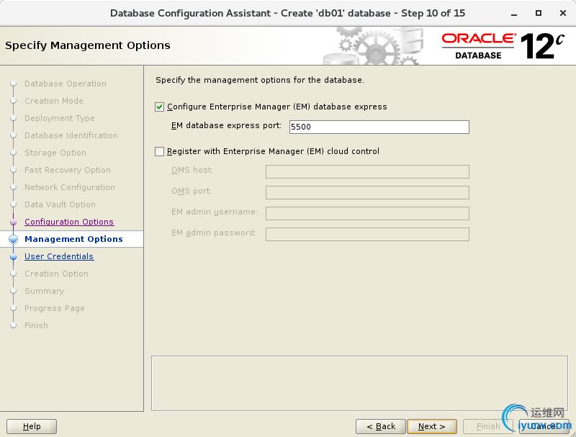Viewport: 576px width, 437px height.
Task: Click the OMS port input field
Action: click(367, 192)
